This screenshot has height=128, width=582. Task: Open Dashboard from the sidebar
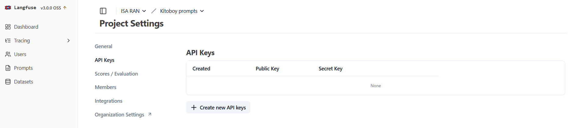pos(26,27)
